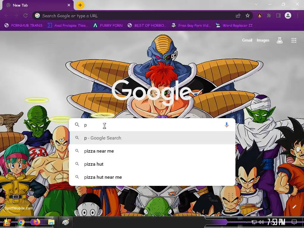Open the BEST OF HORRO... bookmark
Screen dimensions: 304x228
[147, 26]
